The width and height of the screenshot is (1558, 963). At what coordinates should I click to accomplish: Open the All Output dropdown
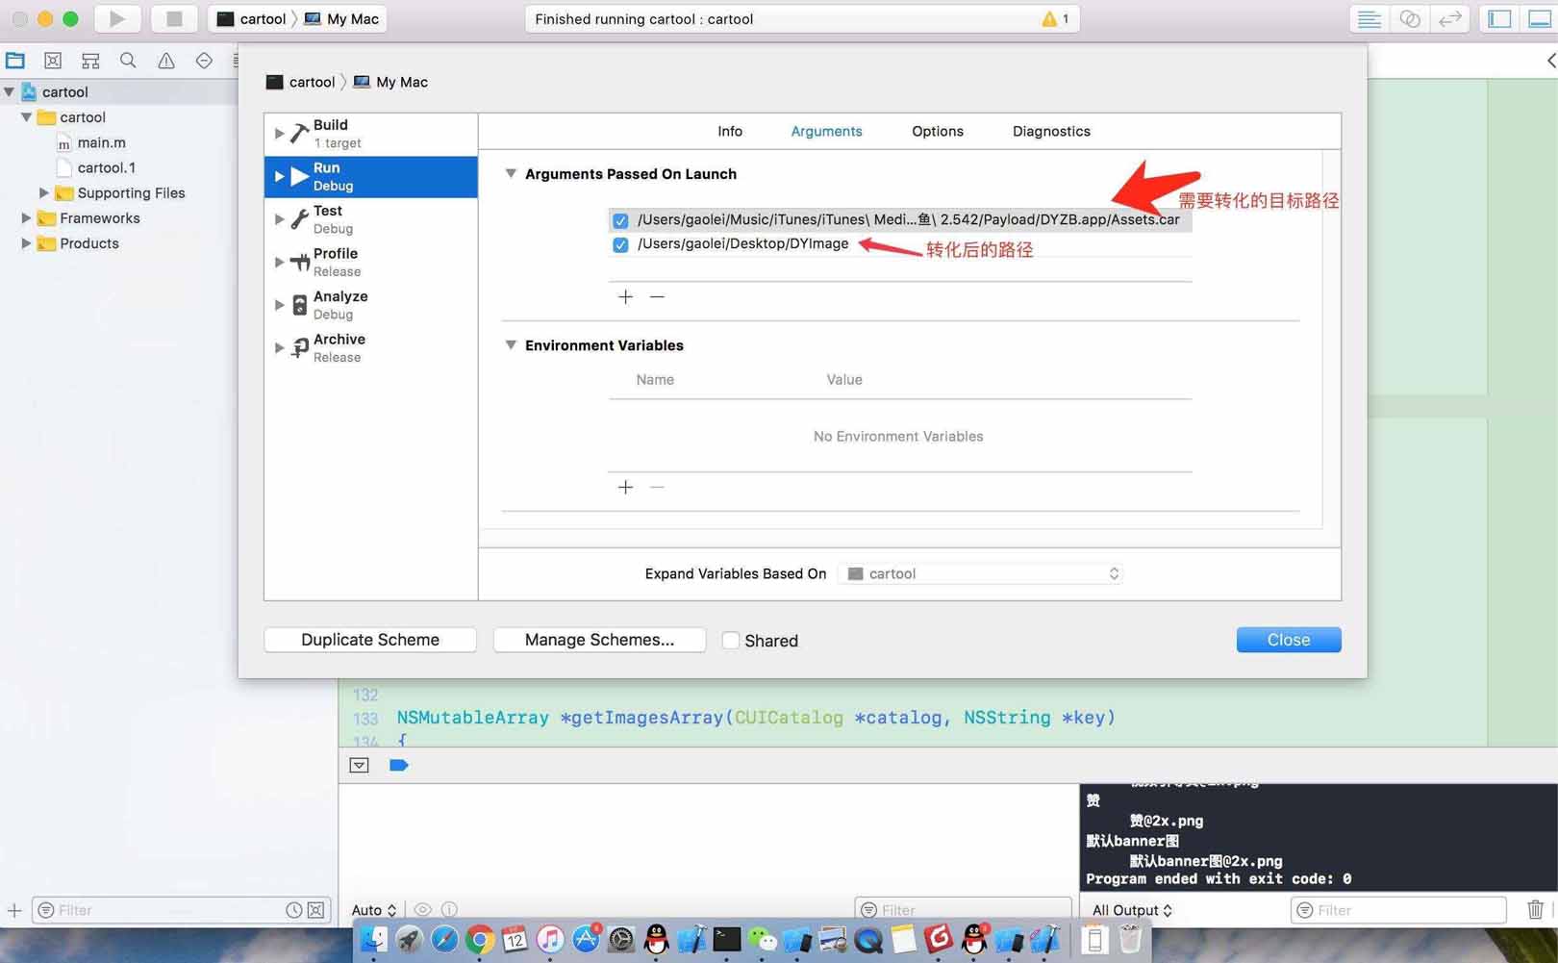1132,910
